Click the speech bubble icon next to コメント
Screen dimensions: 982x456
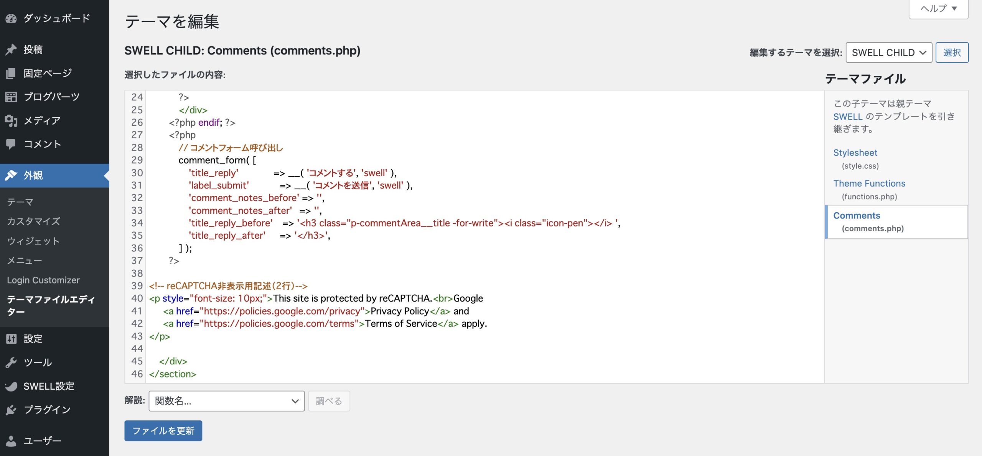(11, 144)
